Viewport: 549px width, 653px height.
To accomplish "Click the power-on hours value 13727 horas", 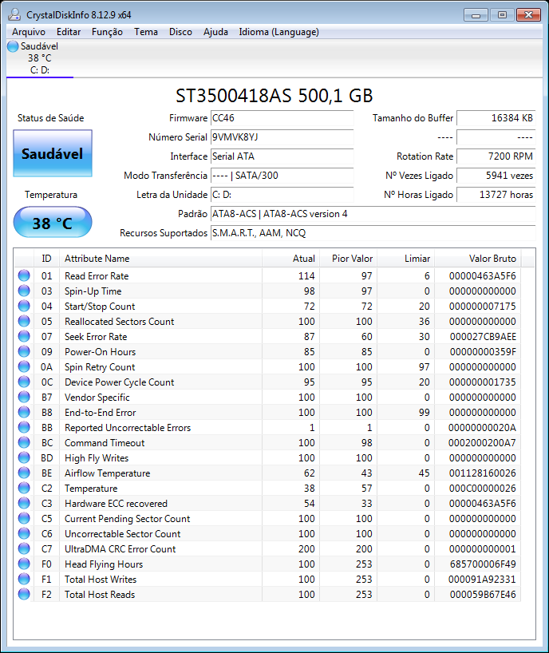I will pyautogui.click(x=496, y=195).
